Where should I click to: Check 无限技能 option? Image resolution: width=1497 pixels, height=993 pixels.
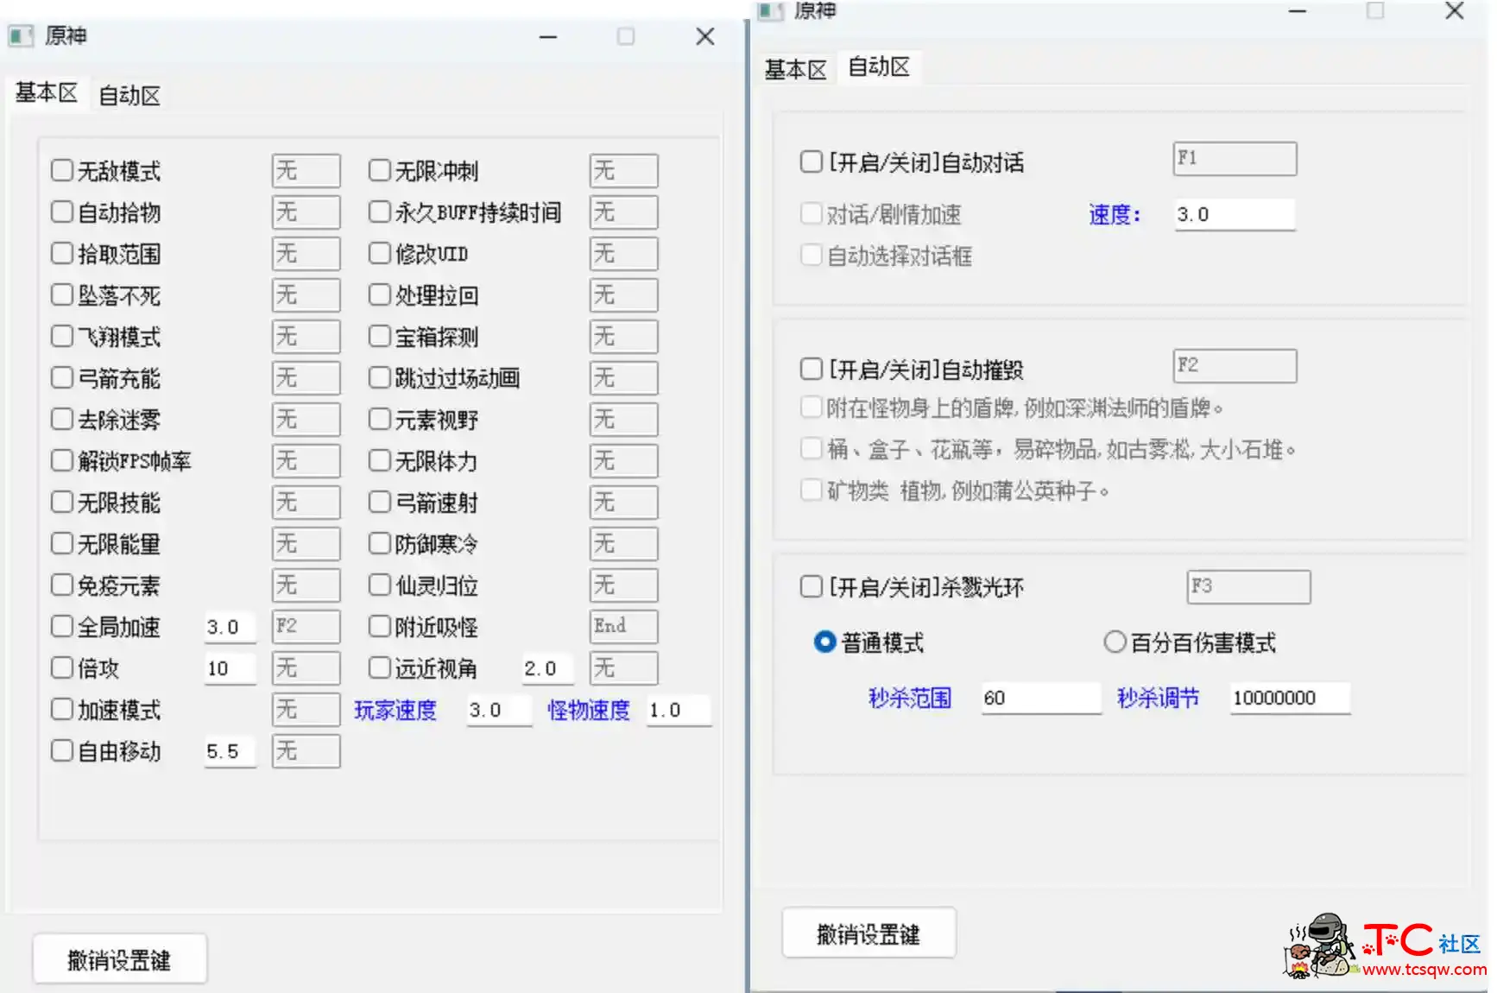[x=62, y=502]
